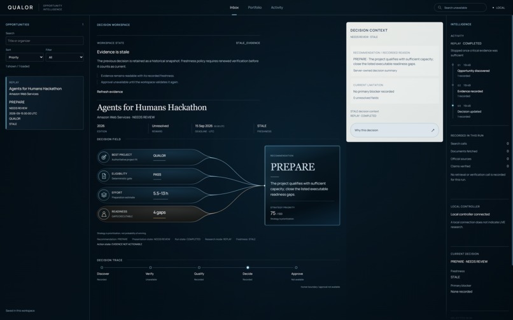Click the Unresolved reward value
The image size is (513, 320).
click(160, 126)
